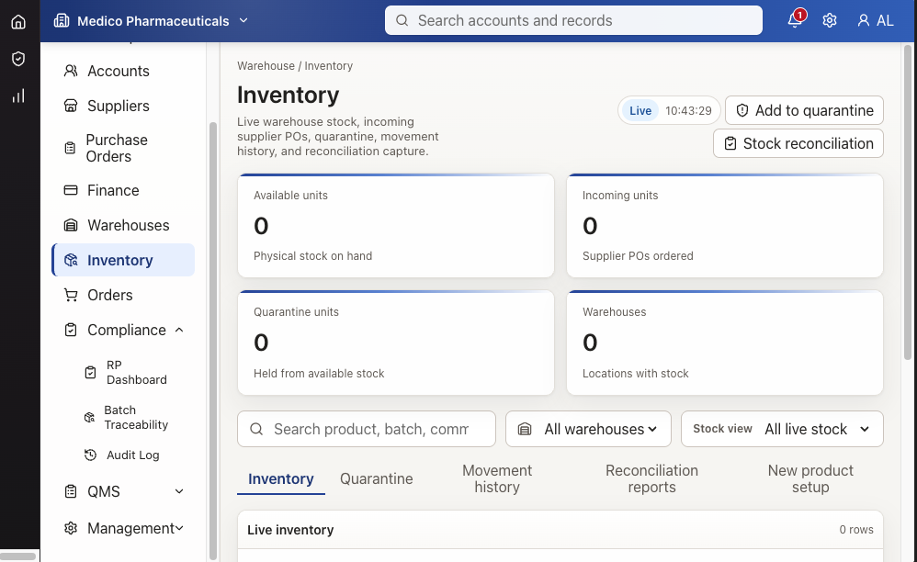Click the Accounts people icon in sidebar

(x=71, y=71)
